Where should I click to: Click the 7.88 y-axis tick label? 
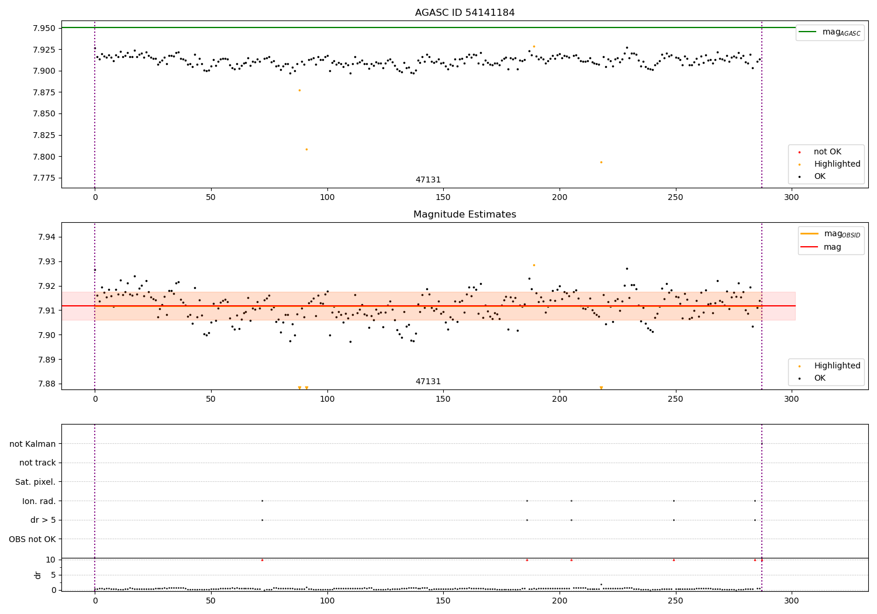(47, 384)
